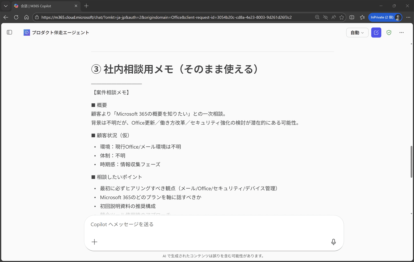Click the 背景は不明だが sentence

196,123
